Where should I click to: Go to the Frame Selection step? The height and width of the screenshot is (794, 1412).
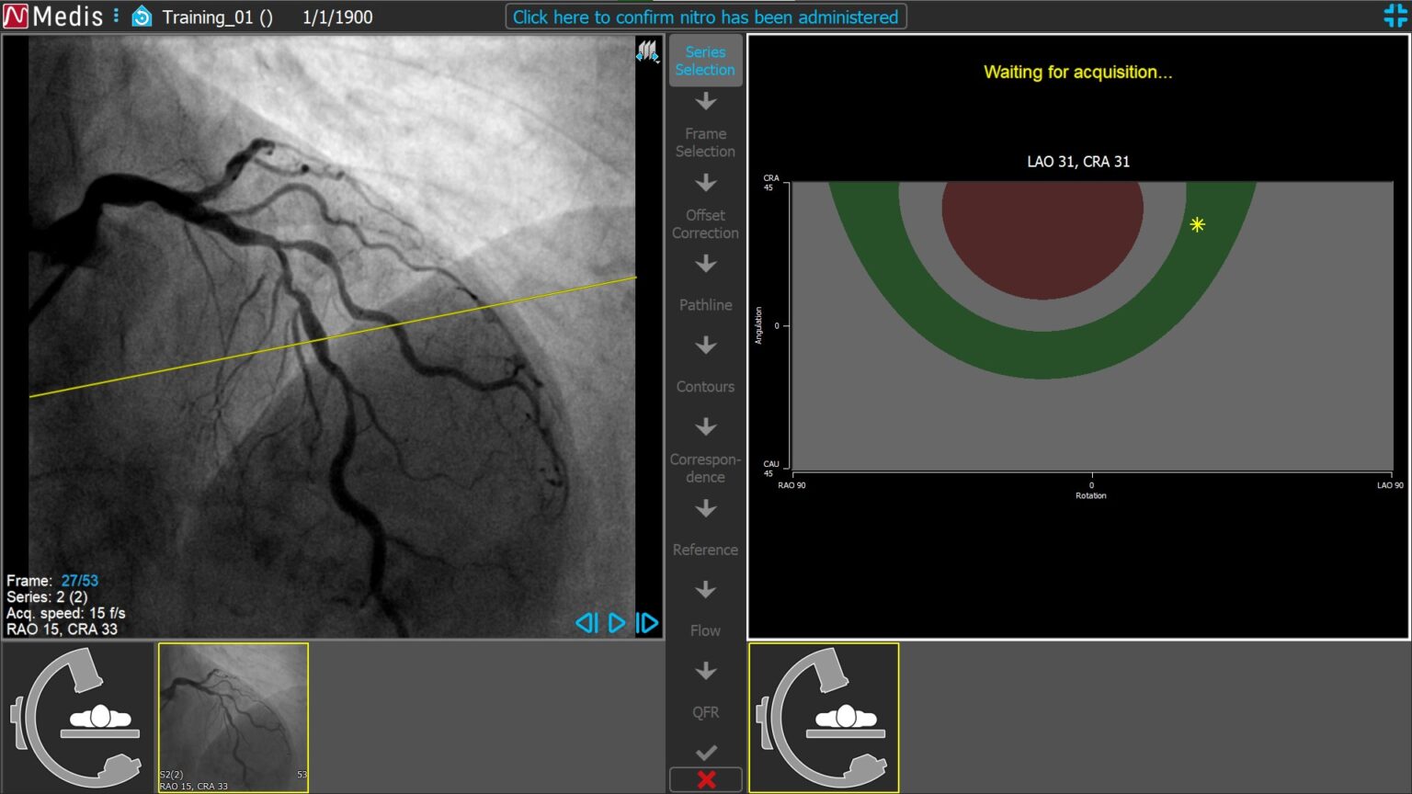(x=705, y=142)
